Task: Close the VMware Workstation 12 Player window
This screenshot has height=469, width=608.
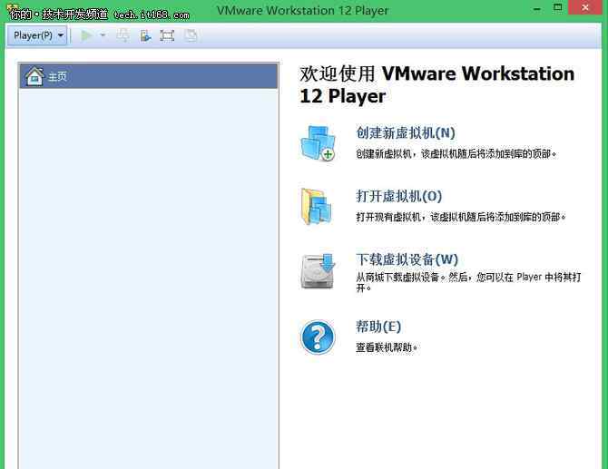Action: [x=585, y=8]
